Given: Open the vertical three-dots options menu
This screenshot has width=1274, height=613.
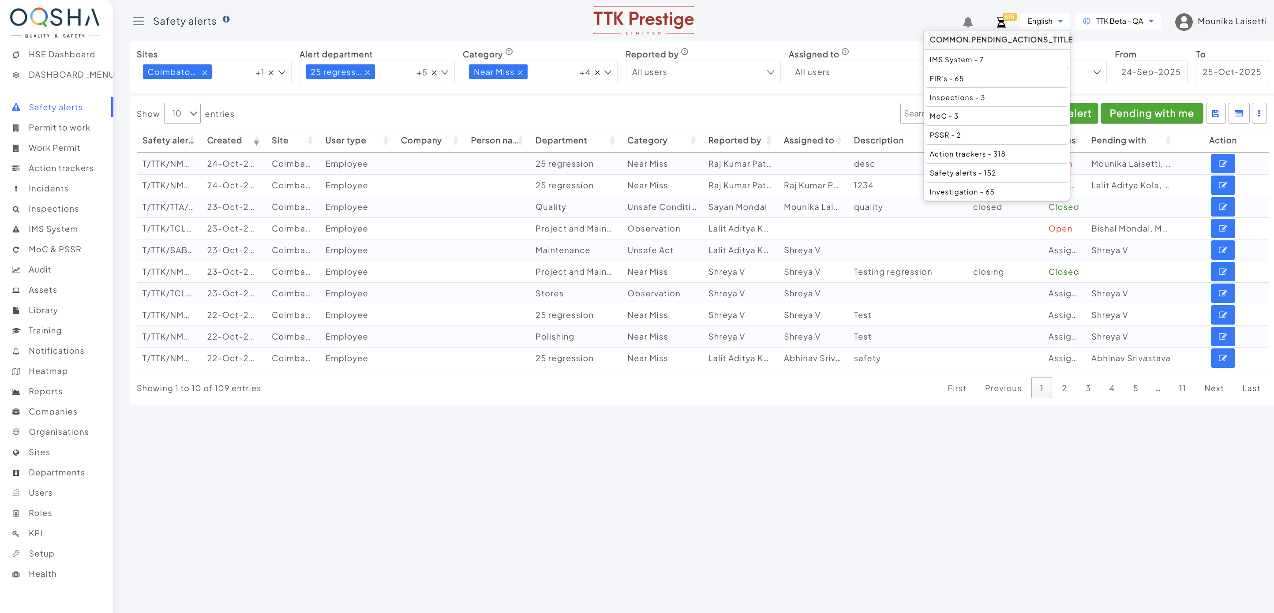Looking at the screenshot, I should (x=1259, y=114).
